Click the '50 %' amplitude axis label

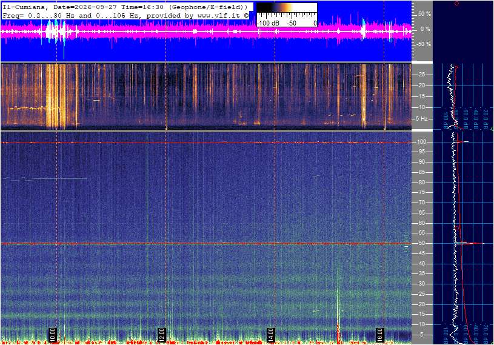click(x=424, y=14)
